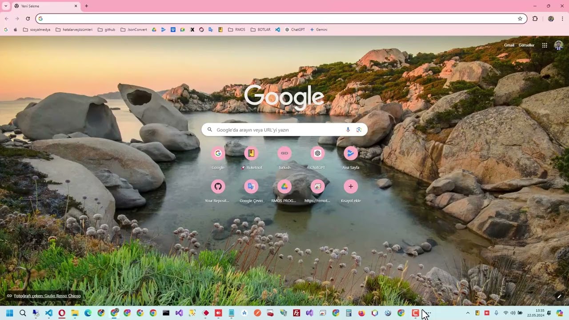Add a shortcut with Kısayol ekle
This screenshot has height=320, width=569.
tap(351, 191)
